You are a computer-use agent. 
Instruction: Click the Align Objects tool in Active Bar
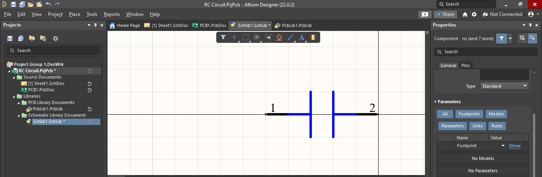[257, 37]
